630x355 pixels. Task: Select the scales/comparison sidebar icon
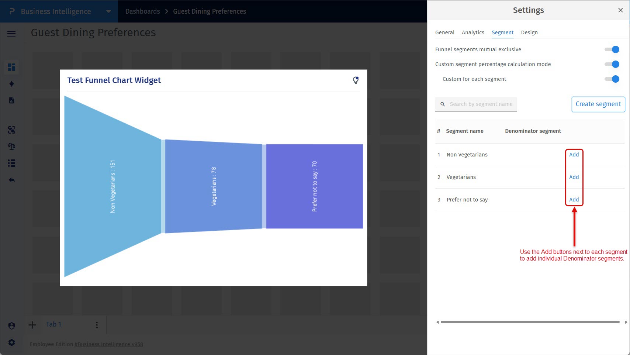(x=11, y=147)
